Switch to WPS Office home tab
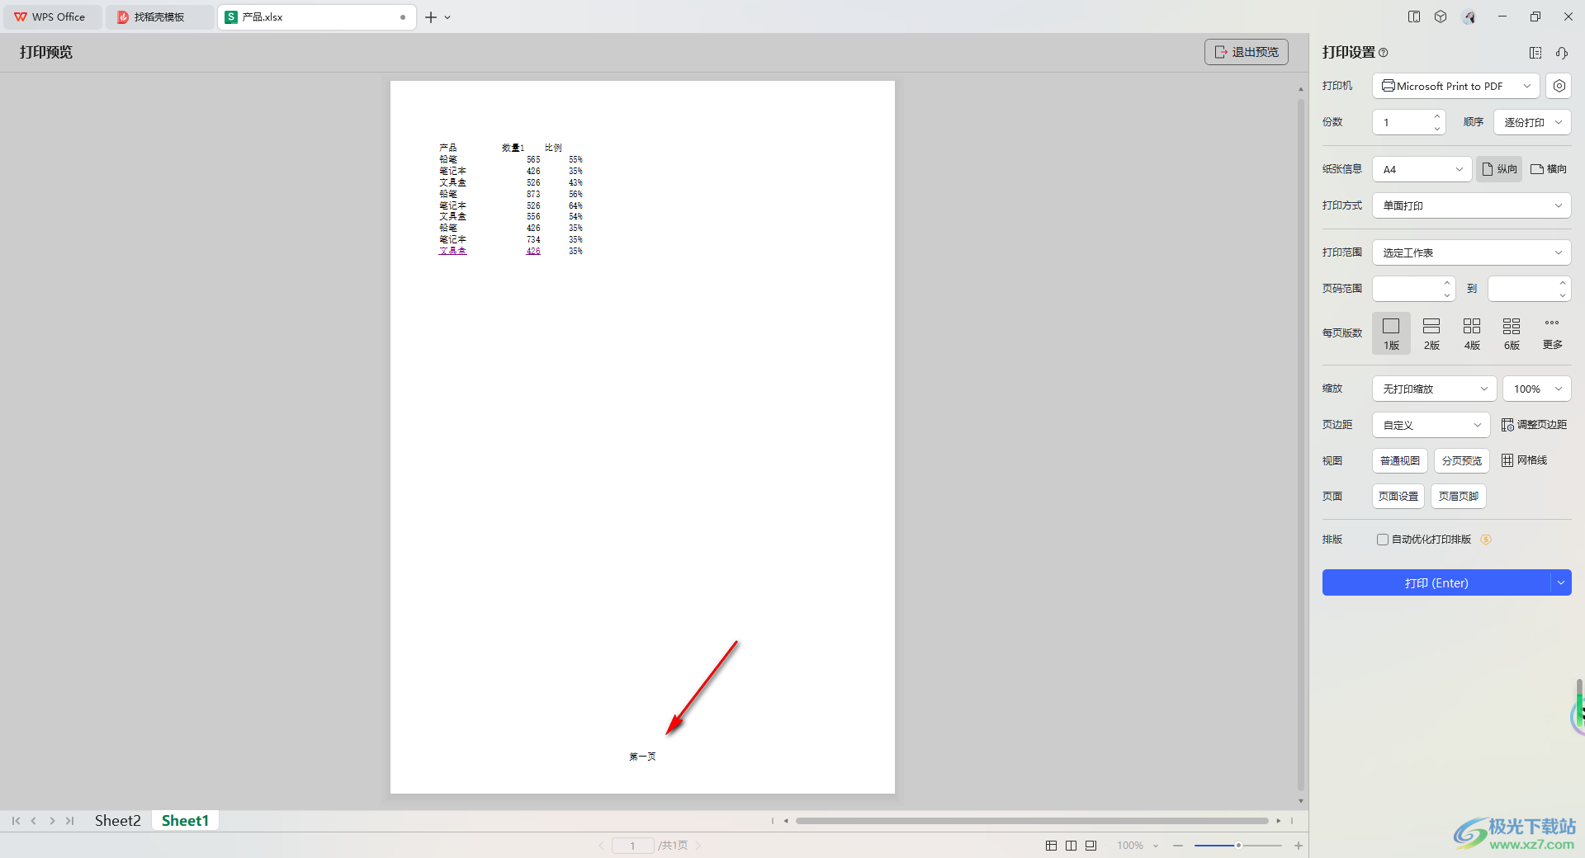 tap(51, 16)
